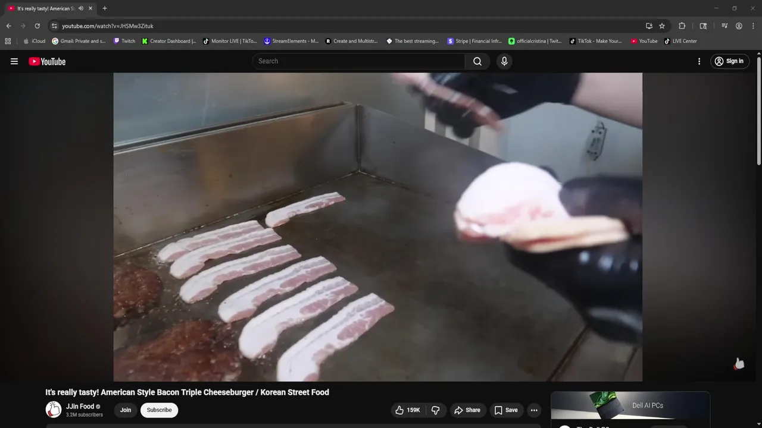The image size is (762, 428).
Task: Open StreamElements bookmark
Action: [291, 41]
